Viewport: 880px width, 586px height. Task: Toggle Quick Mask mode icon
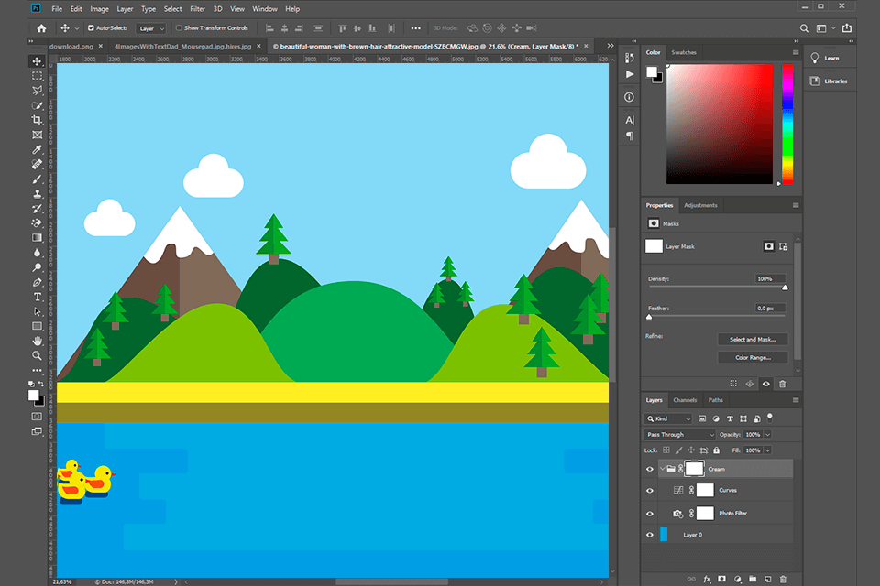[37, 417]
